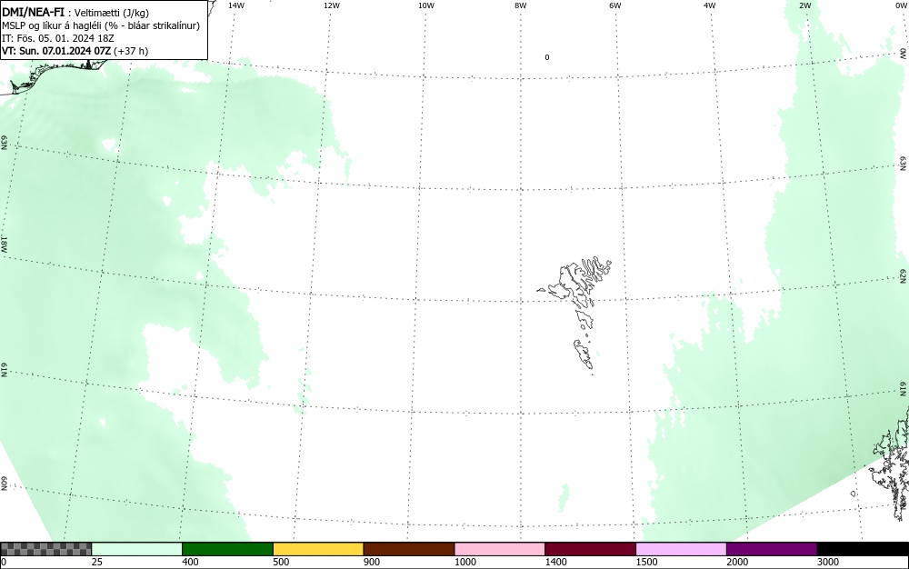The image size is (909, 569).
Task: Click the "12W" longitude label
Action: pos(332,5)
